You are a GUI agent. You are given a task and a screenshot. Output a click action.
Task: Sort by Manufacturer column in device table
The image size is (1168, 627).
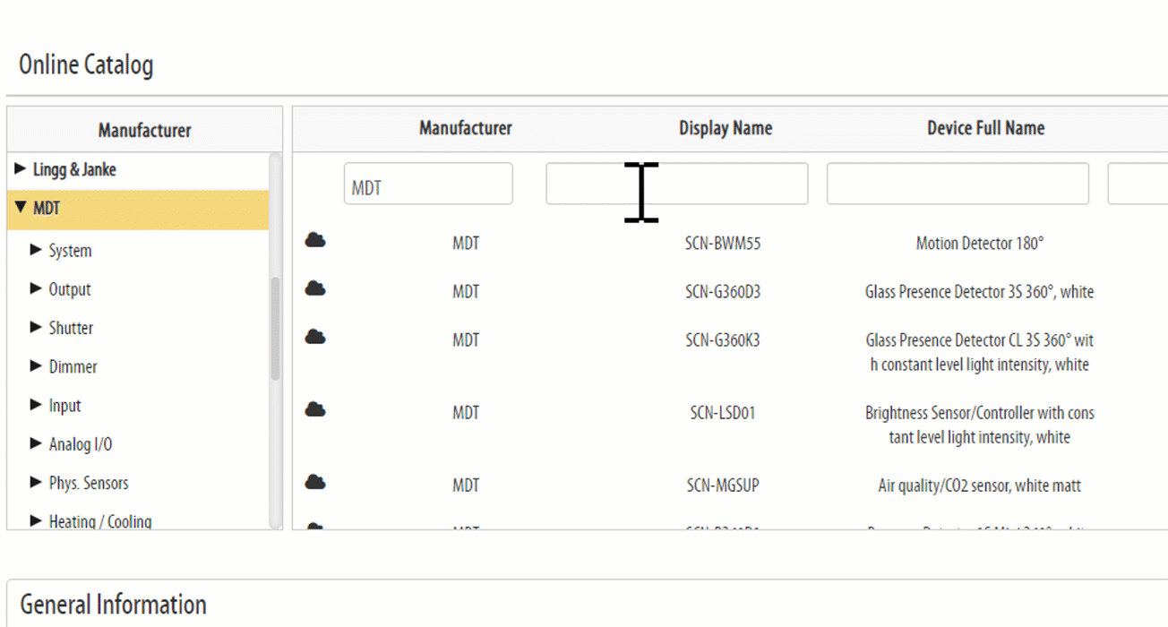(x=466, y=128)
